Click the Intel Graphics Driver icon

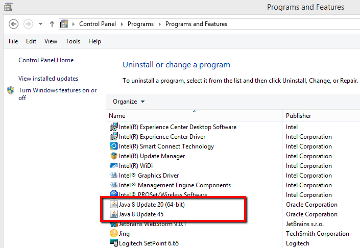pos(114,175)
